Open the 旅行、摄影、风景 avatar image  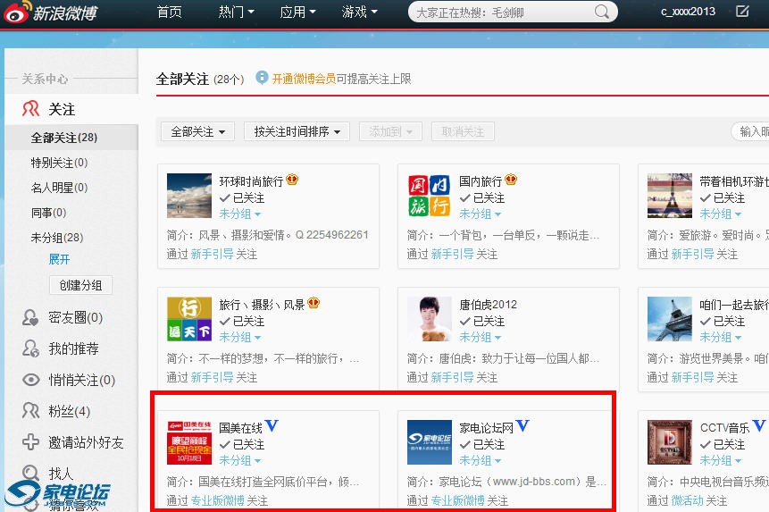[189, 319]
